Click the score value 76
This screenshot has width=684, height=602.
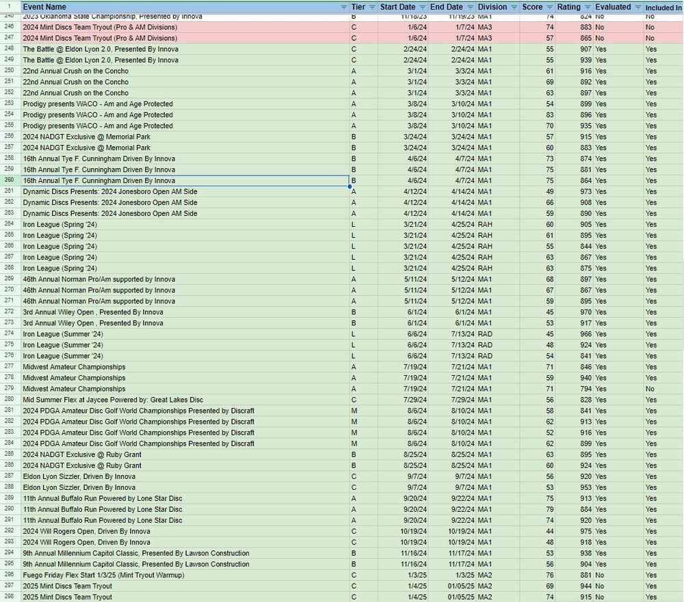550,575
